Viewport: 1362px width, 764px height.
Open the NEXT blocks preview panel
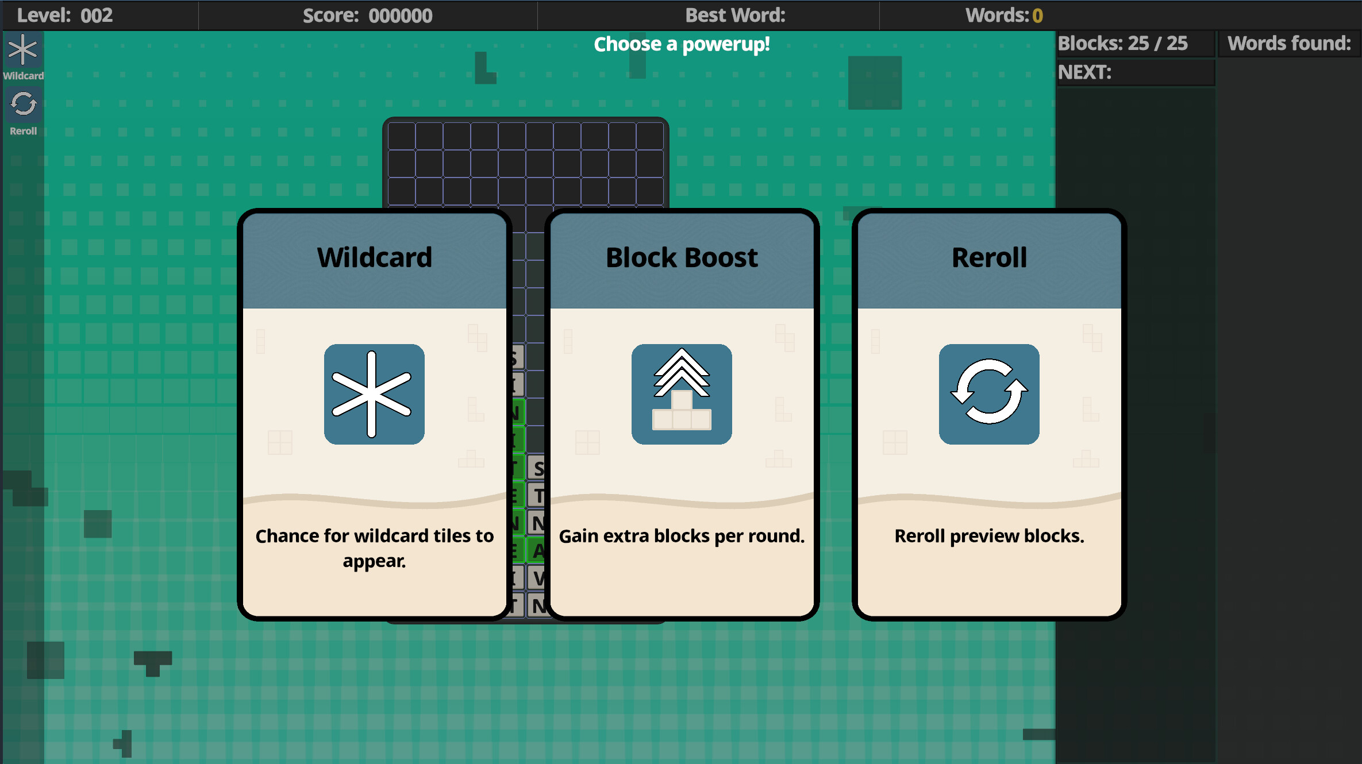tap(1135, 72)
